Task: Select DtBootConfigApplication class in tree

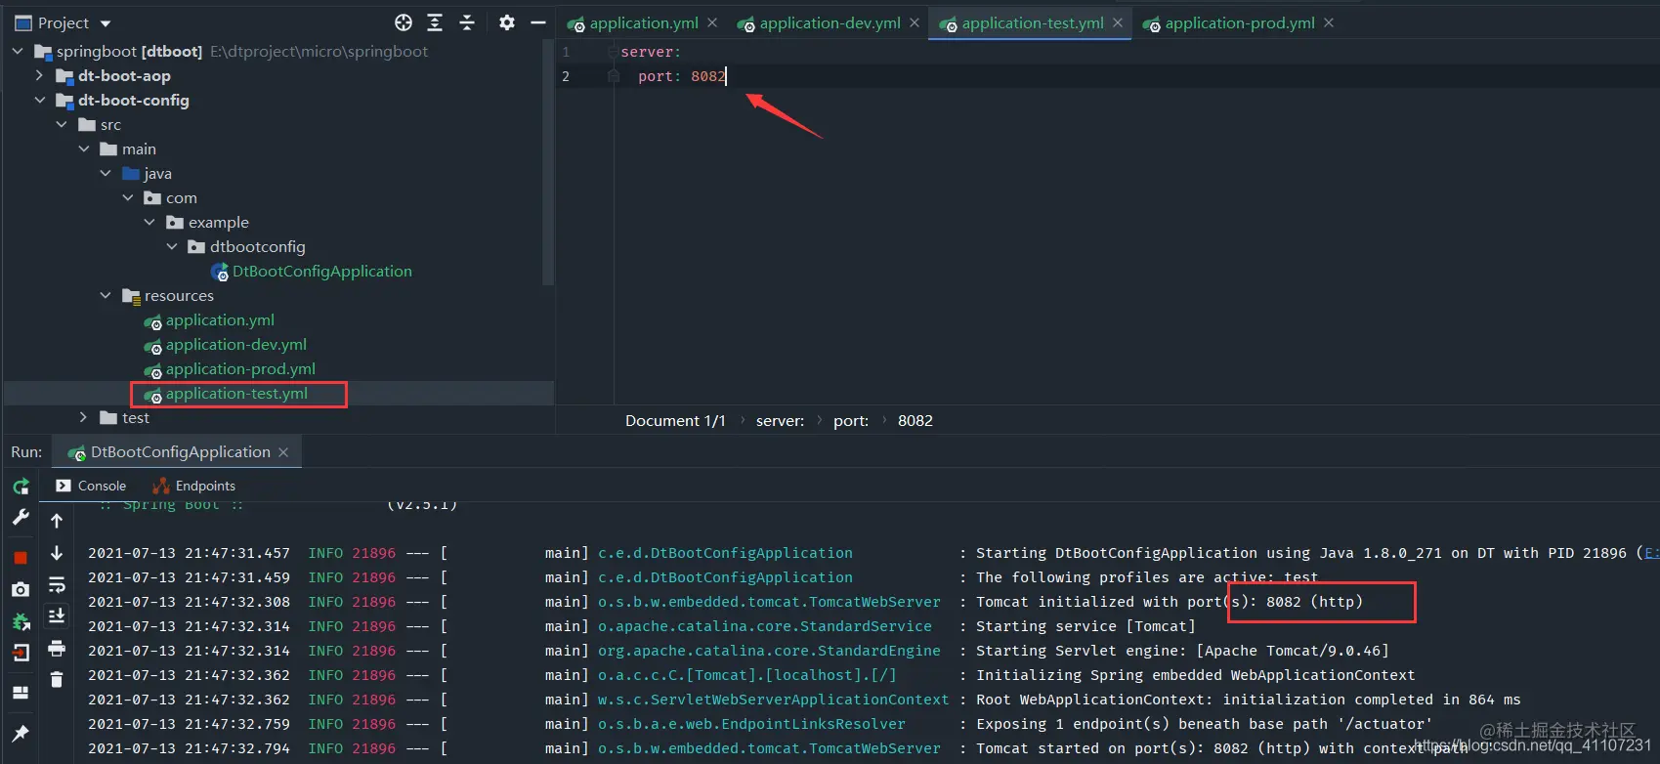Action: click(x=321, y=271)
